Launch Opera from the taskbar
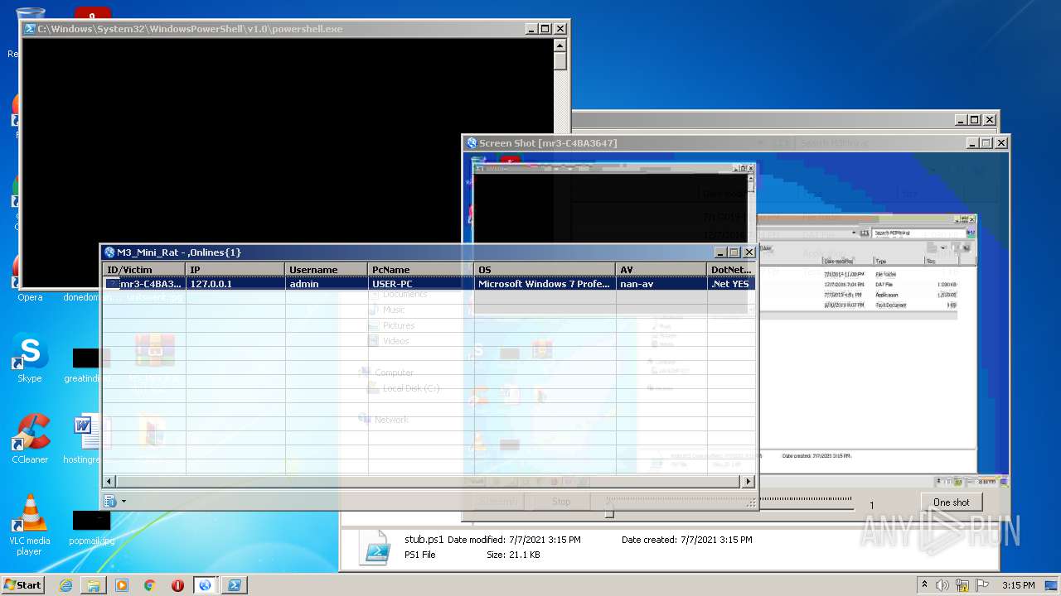1061x596 pixels. pyautogui.click(x=177, y=585)
